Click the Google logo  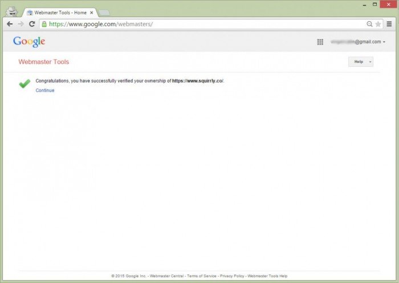(29, 42)
